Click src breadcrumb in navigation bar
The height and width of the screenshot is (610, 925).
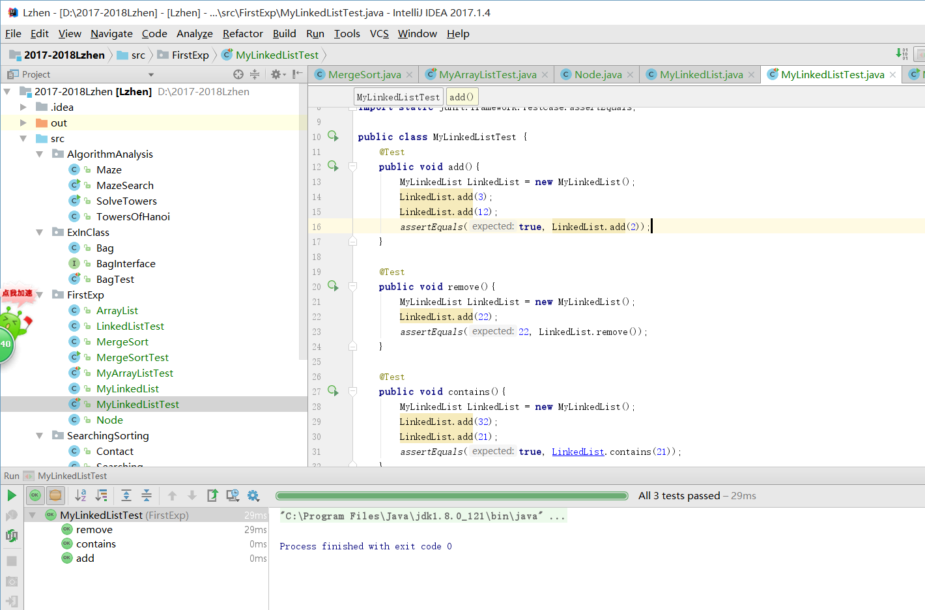click(131, 55)
